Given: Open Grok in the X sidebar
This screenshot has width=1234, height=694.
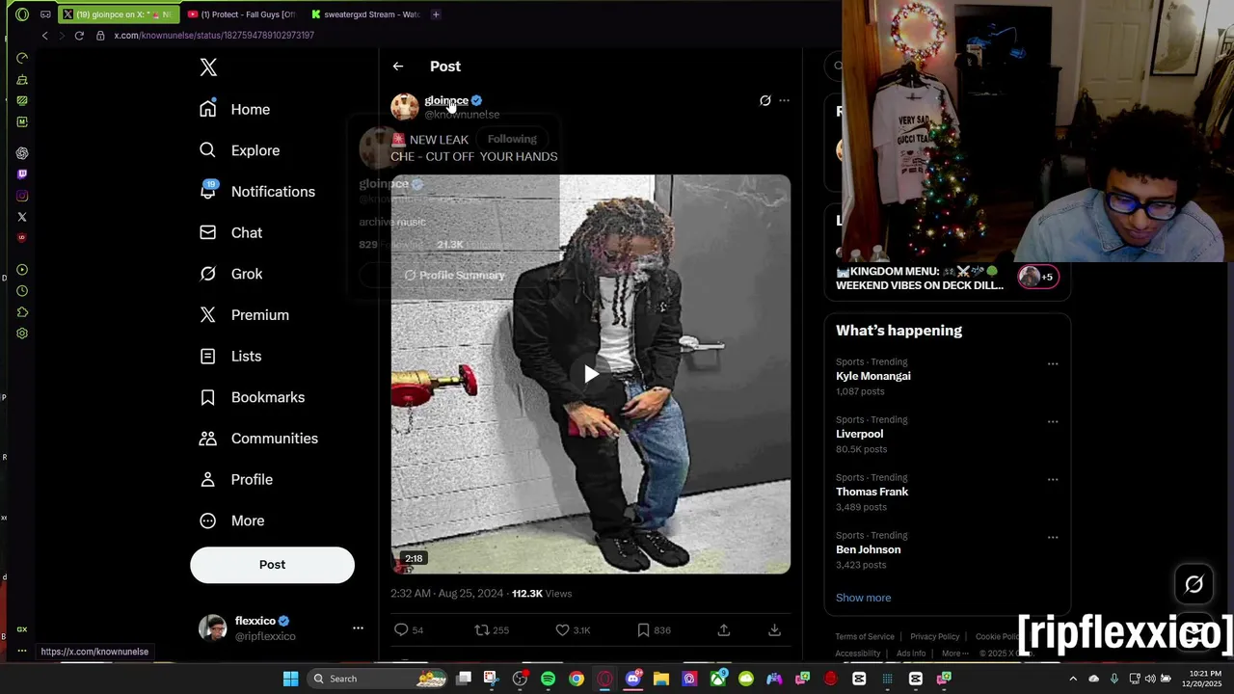Looking at the screenshot, I should pyautogui.click(x=230, y=274).
